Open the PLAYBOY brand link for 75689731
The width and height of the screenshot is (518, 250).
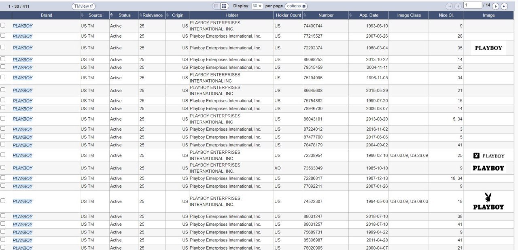click(x=23, y=232)
